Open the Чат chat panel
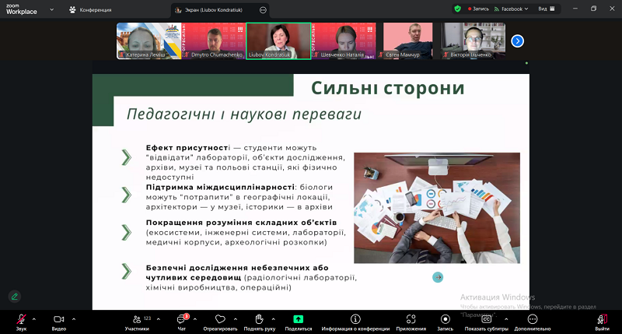622x334 pixels. (181, 319)
